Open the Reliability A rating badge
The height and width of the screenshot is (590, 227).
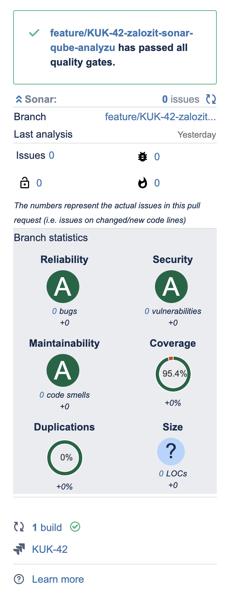pos(63,287)
